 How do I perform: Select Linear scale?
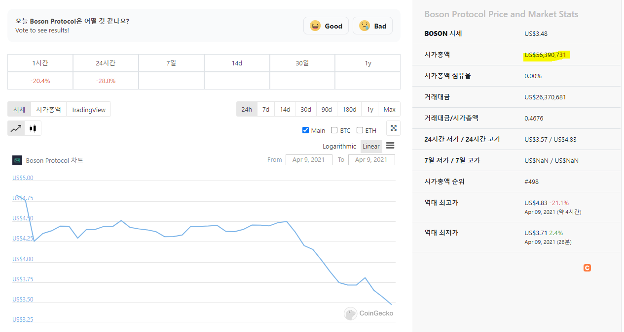click(371, 146)
